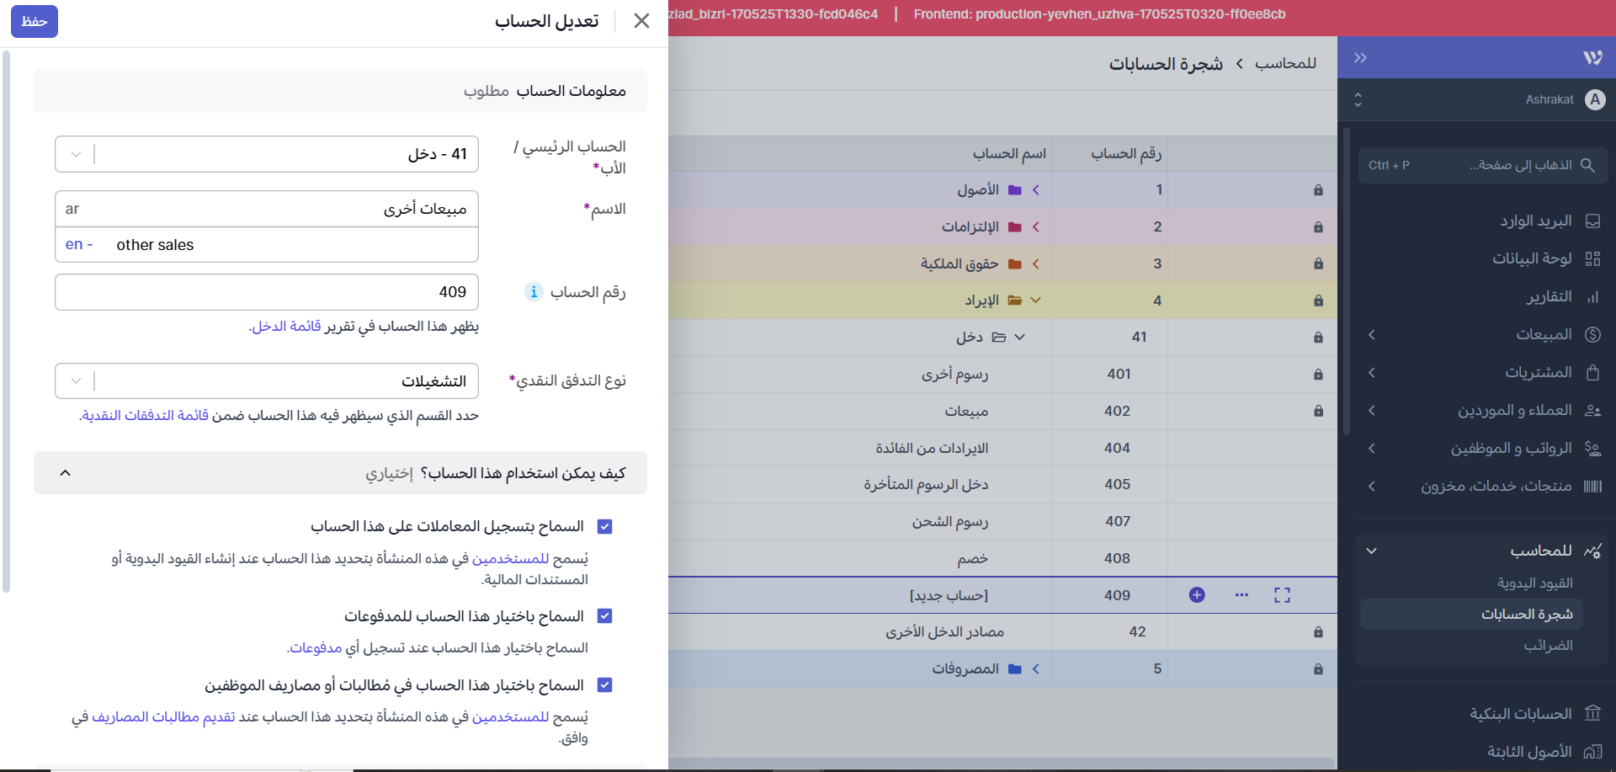Open the parent account dropdown showing 41 - دخل

click(x=77, y=154)
